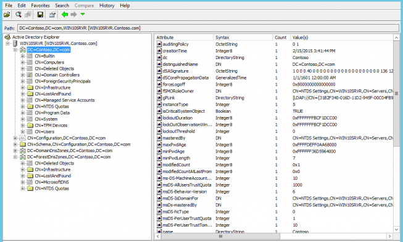Click the lockoutThreshold attribute icon

pyautogui.click(x=159, y=132)
